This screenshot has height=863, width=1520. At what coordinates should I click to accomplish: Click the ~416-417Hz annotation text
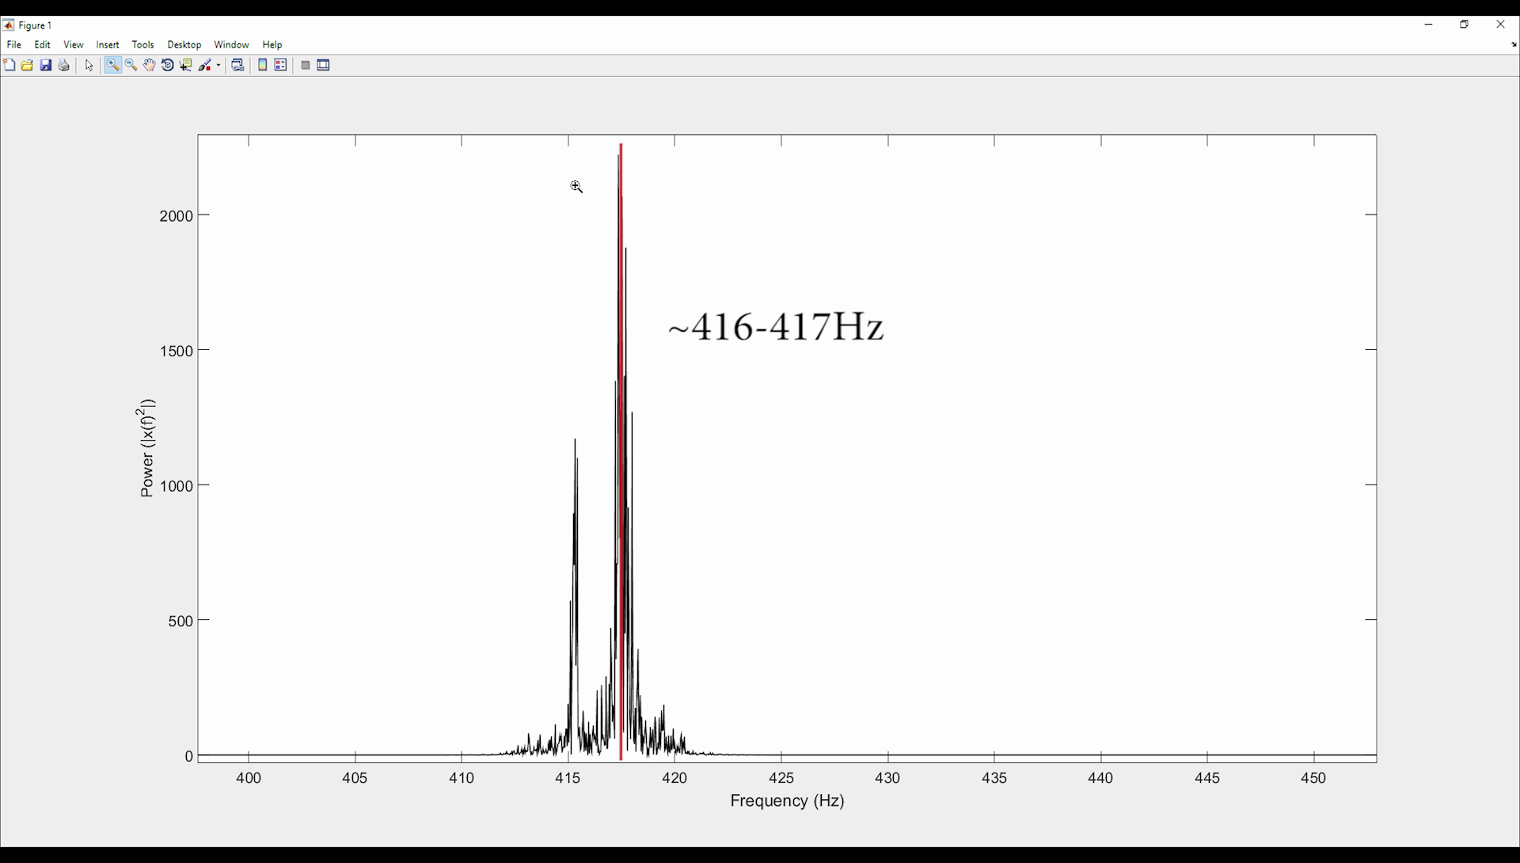tap(776, 327)
